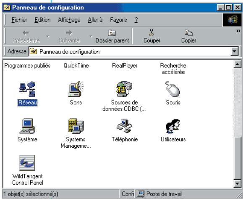The height and width of the screenshot is (199, 243).
Task: Open the ? help menu
Action: pos(136,20)
